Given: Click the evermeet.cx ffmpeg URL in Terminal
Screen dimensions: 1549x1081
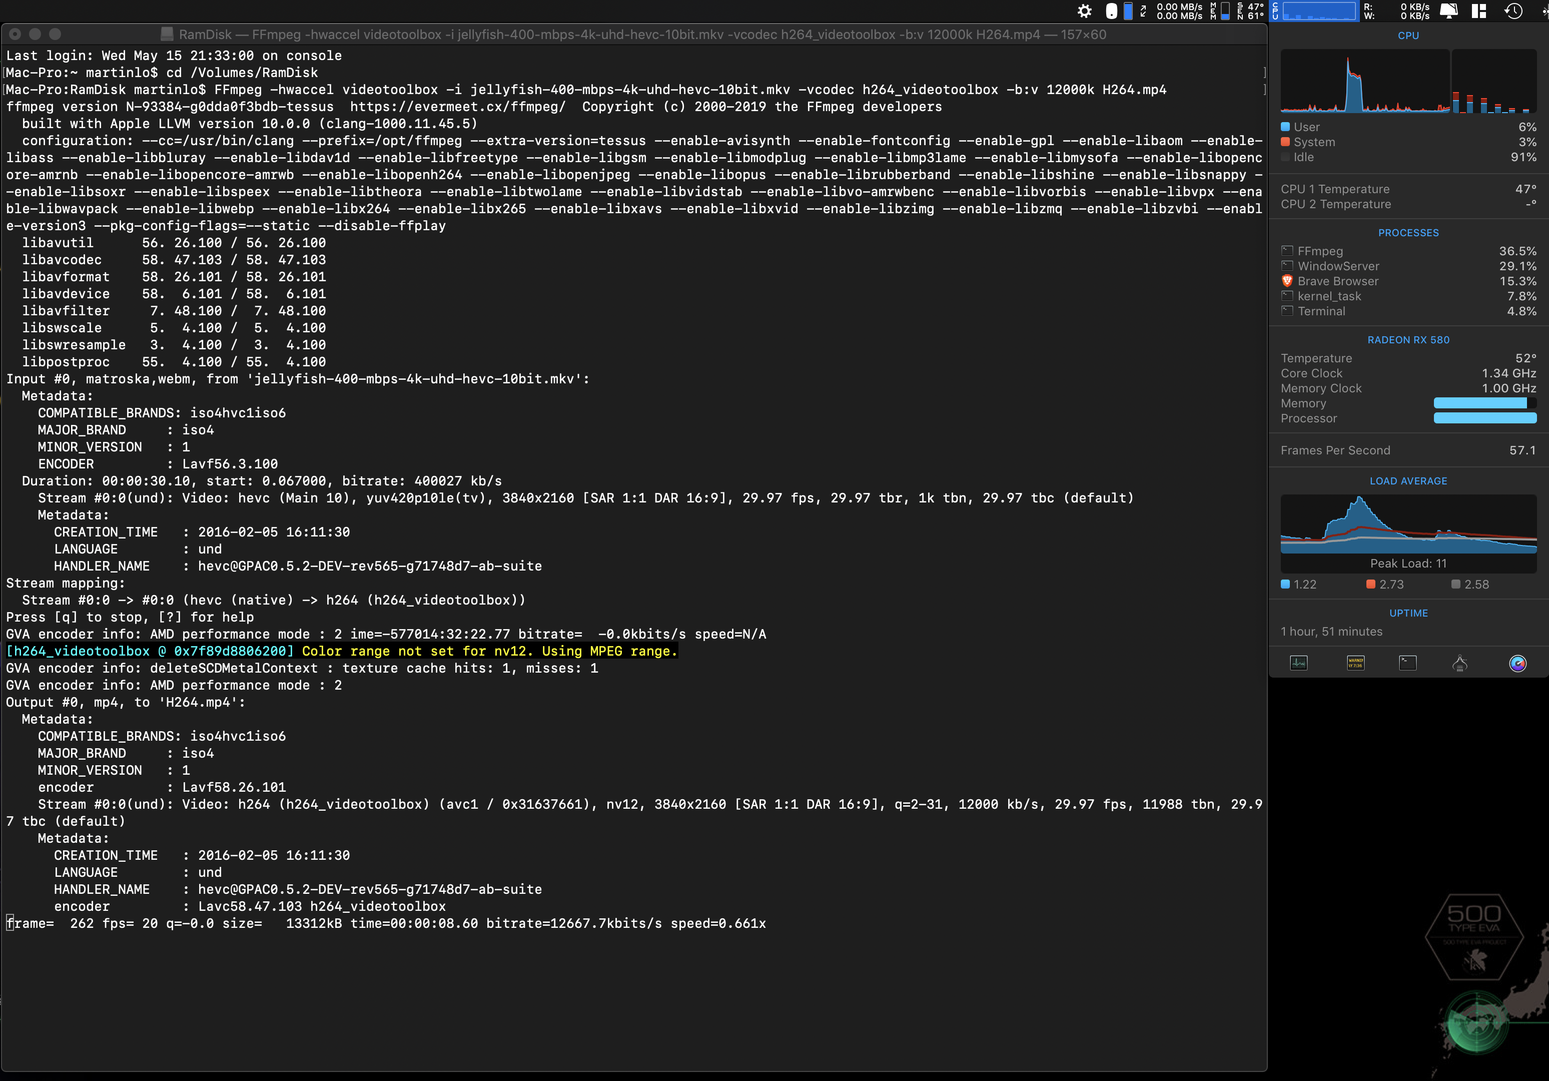Looking at the screenshot, I should tap(457, 107).
